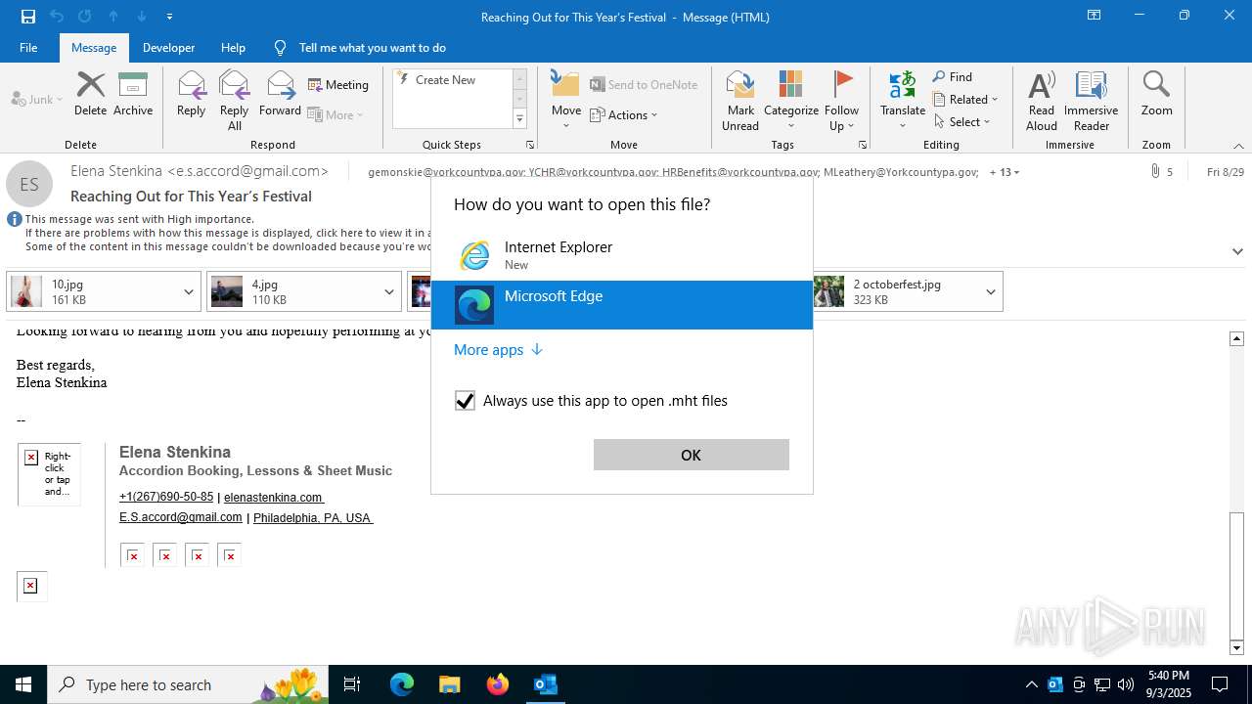Switch to the Message tab
This screenshot has width=1252, height=704.
coord(94,47)
